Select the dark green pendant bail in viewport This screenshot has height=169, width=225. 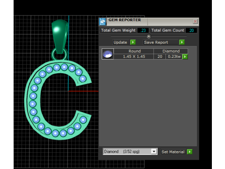point(60,36)
